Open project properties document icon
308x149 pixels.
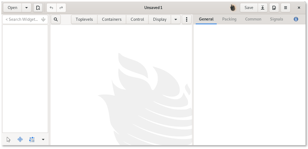click(274, 8)
